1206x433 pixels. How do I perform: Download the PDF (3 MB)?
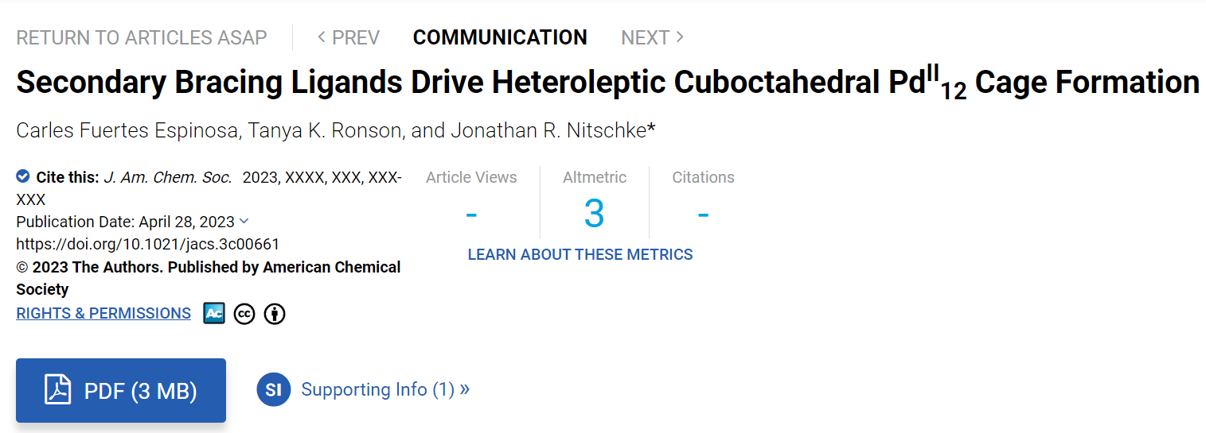pos(121,390)
